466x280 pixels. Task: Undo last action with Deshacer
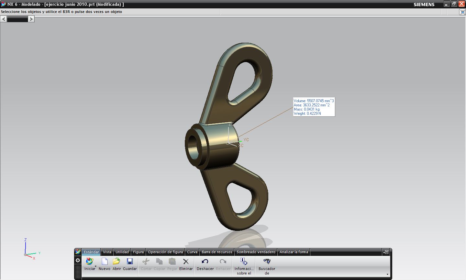point(205,261)
